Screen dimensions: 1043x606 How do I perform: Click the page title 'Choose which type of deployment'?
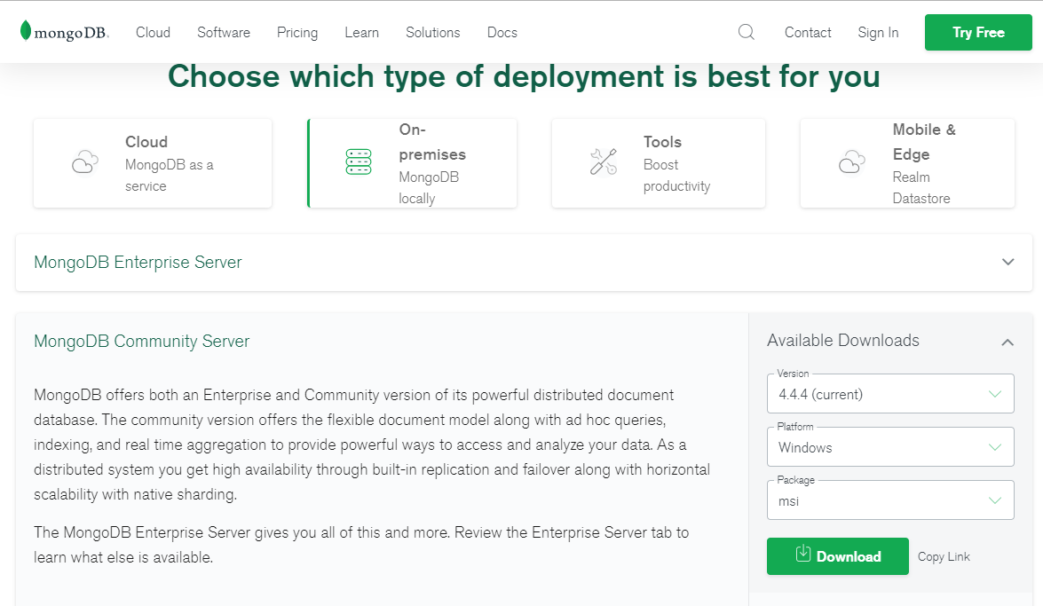(x=524, y=76)
